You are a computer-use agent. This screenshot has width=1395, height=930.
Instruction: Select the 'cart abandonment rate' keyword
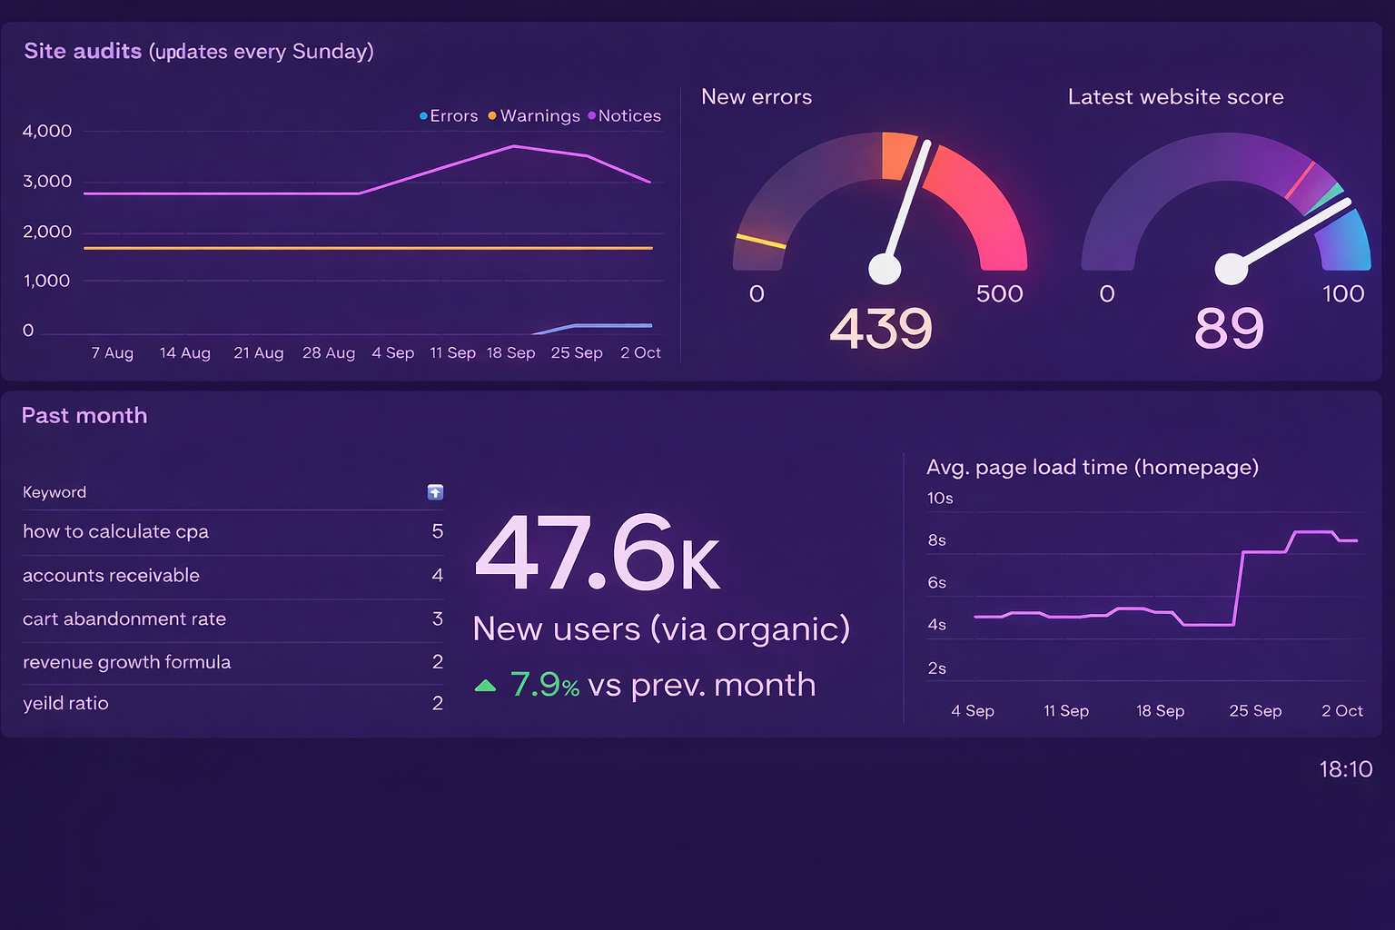[124, 619]
